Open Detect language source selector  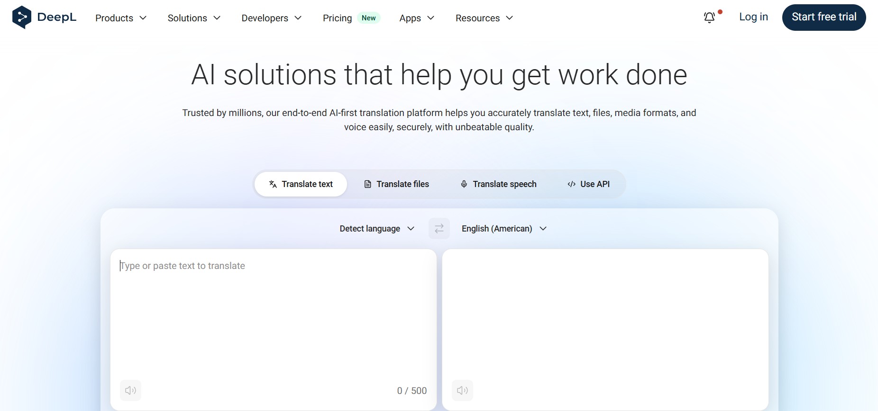click(377, 229)
